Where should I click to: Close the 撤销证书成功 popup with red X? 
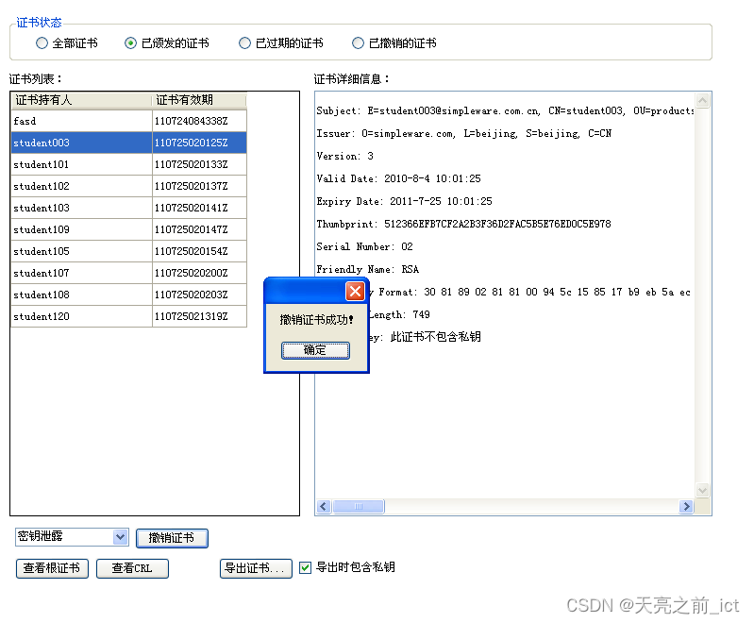[355, 291]
